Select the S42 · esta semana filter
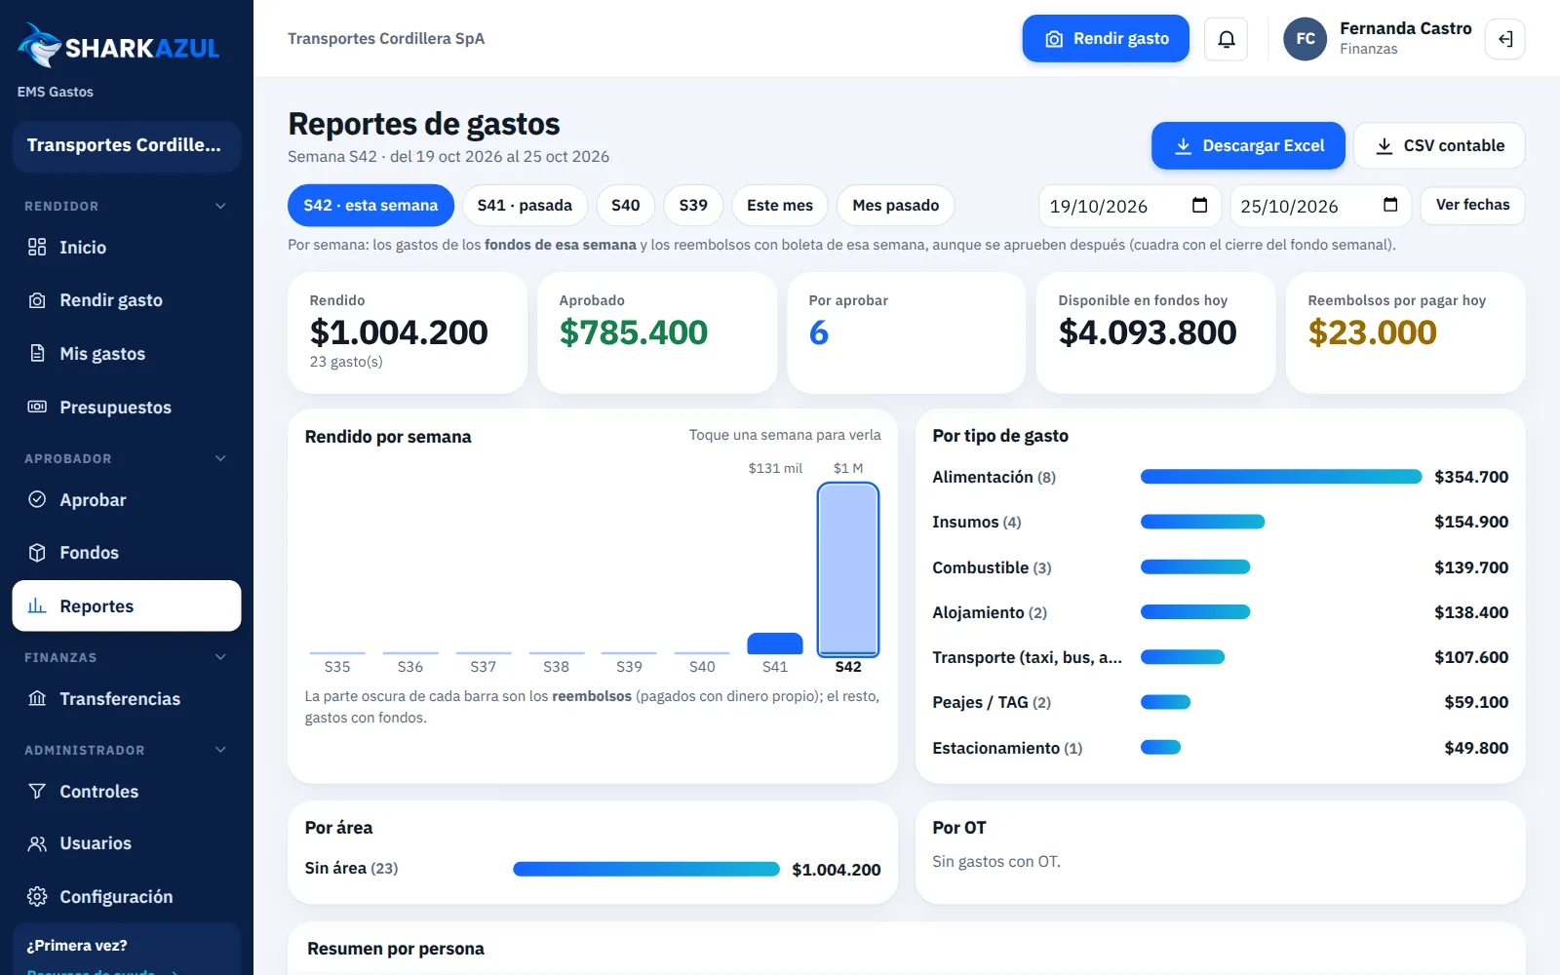Image resolution: width=1560 pixels, height=975 pixels. (370, 206)
